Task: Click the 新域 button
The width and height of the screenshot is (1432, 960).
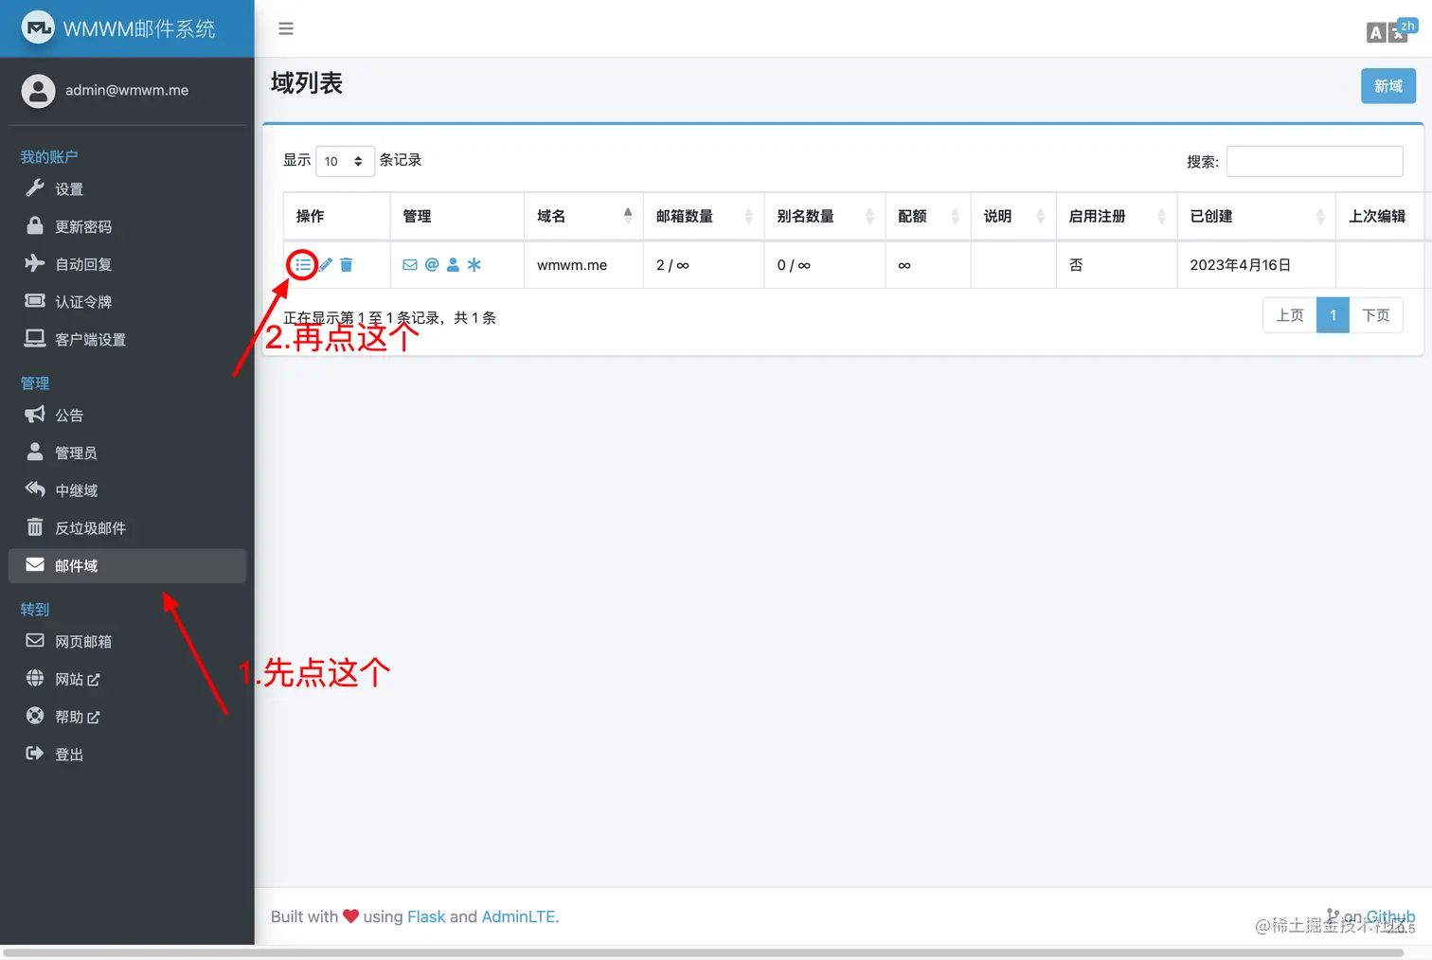Action: [x=1388, y=86]
